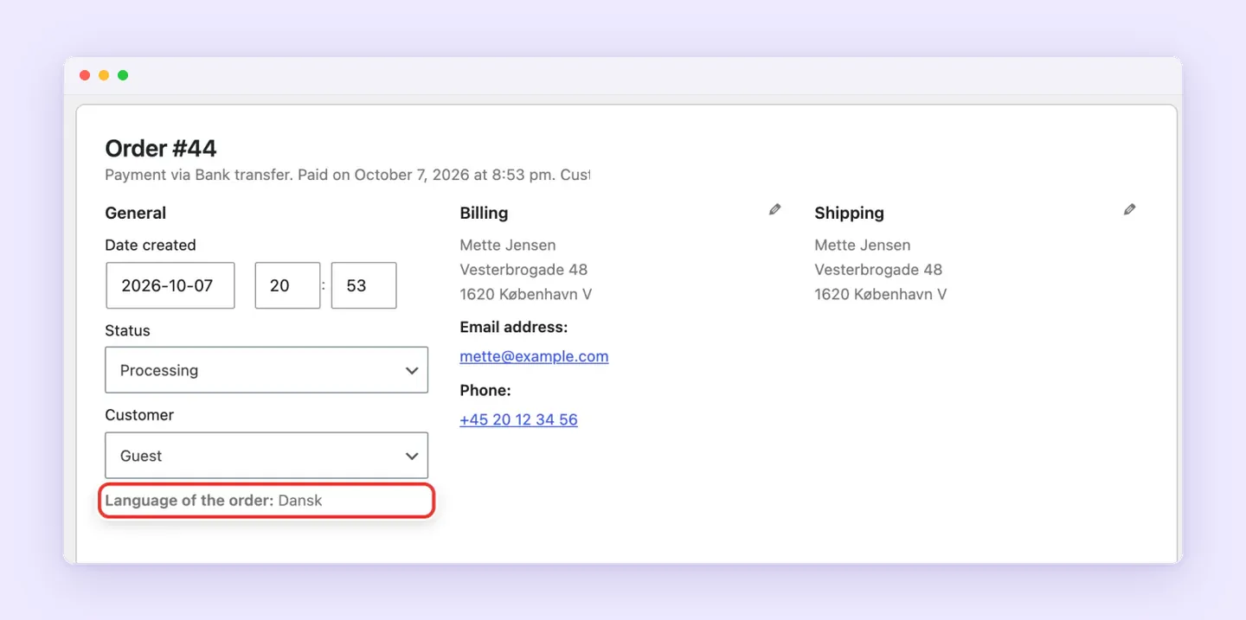The width and height of the screenshot is (1246, 620).
Task: Click Mette Jensen name in Shipping
Action: point(863,245)
